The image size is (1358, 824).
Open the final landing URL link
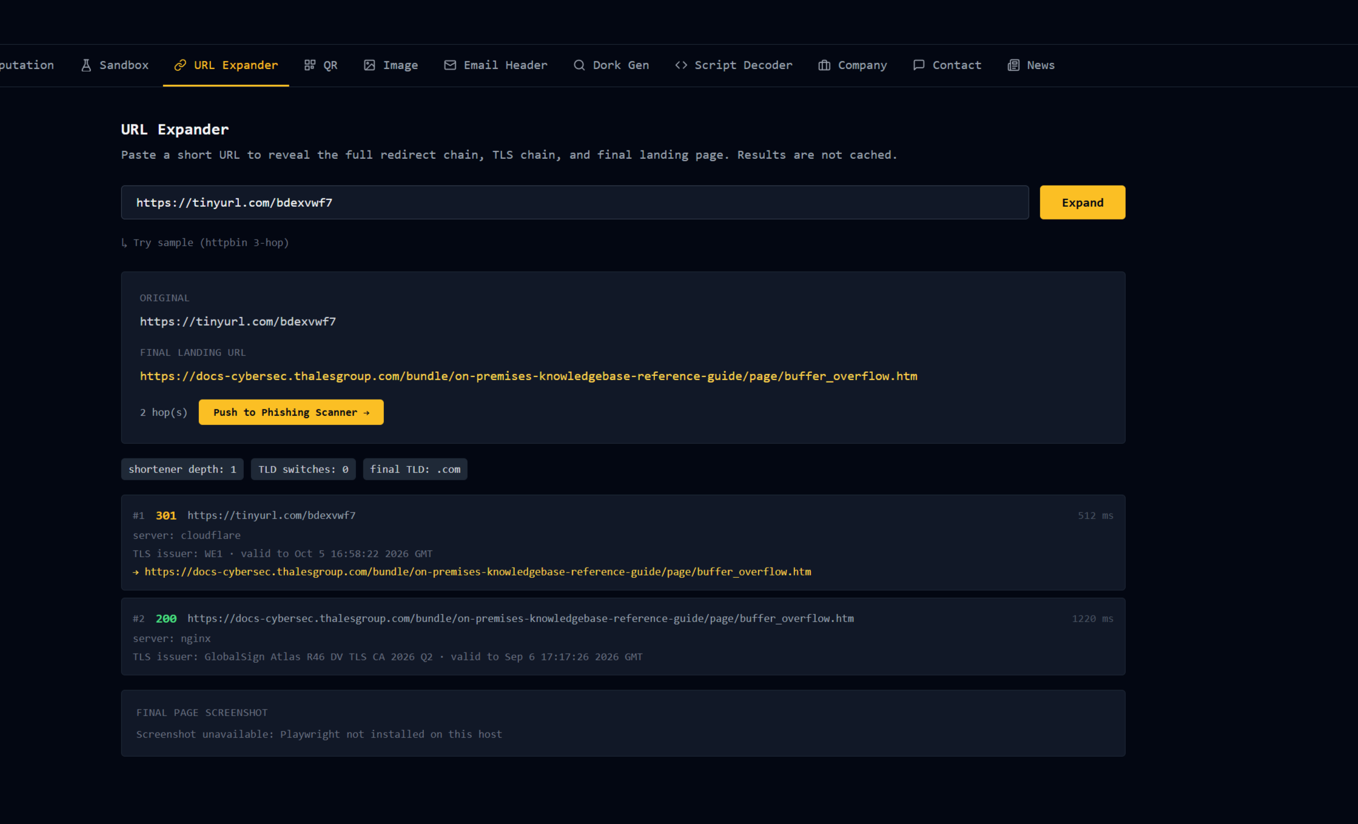[528, 376]
